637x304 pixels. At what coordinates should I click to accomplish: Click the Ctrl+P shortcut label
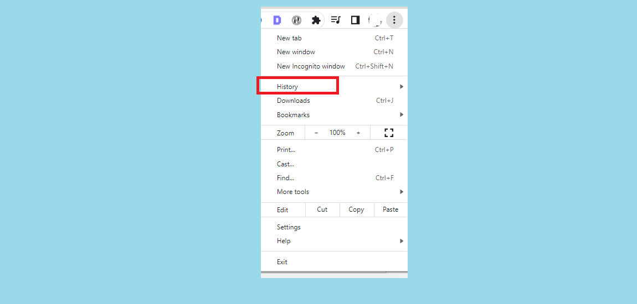pos(384,150)
